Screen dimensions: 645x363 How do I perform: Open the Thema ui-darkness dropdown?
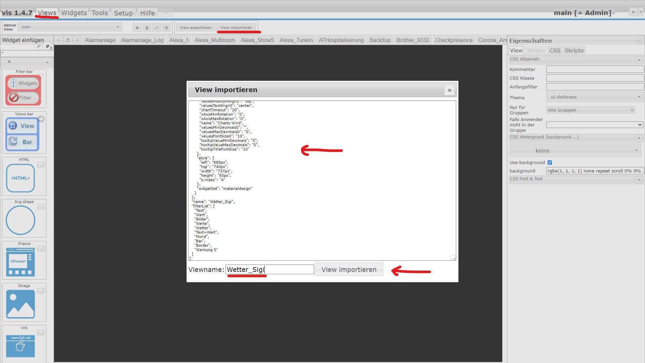point(594,97)
